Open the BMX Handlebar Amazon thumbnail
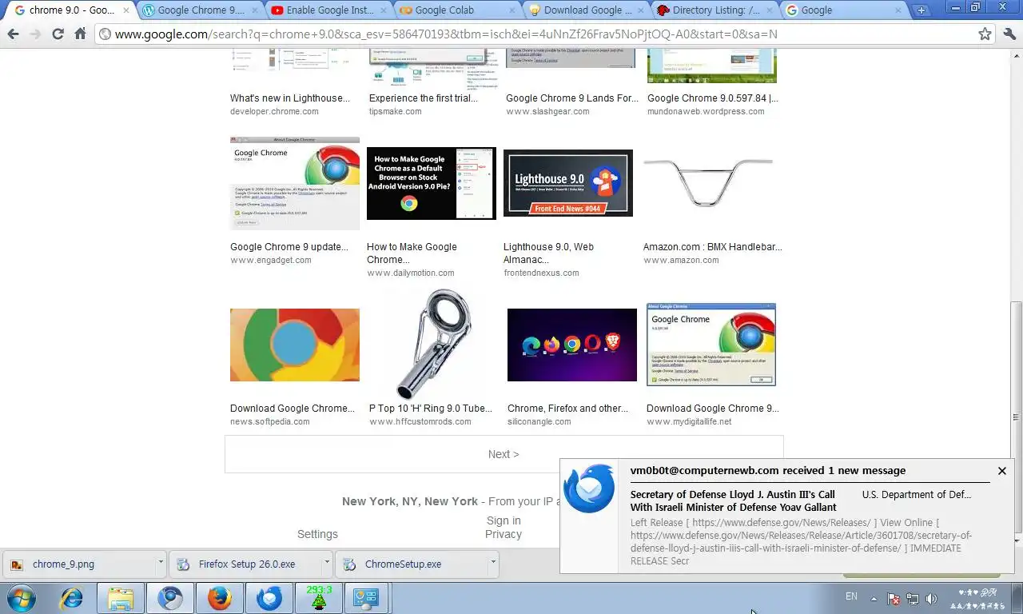The image size is (1023, 614). pos(708,183)
